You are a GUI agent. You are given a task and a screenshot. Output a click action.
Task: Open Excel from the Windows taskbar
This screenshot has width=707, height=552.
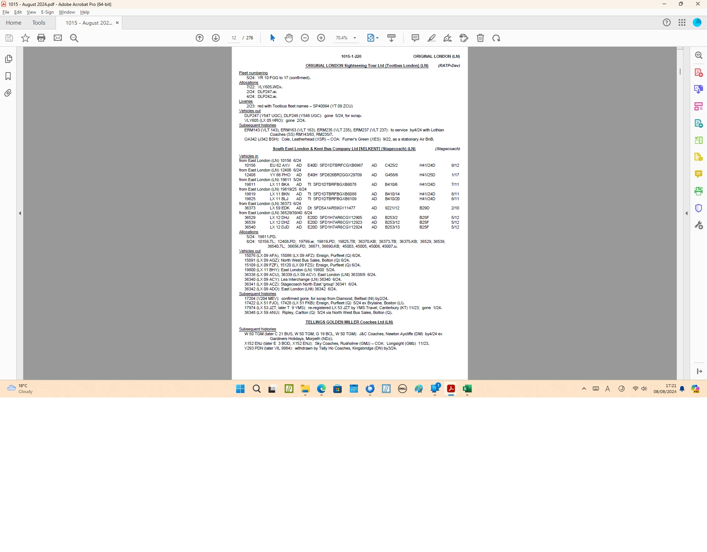[x=467, y=389]
